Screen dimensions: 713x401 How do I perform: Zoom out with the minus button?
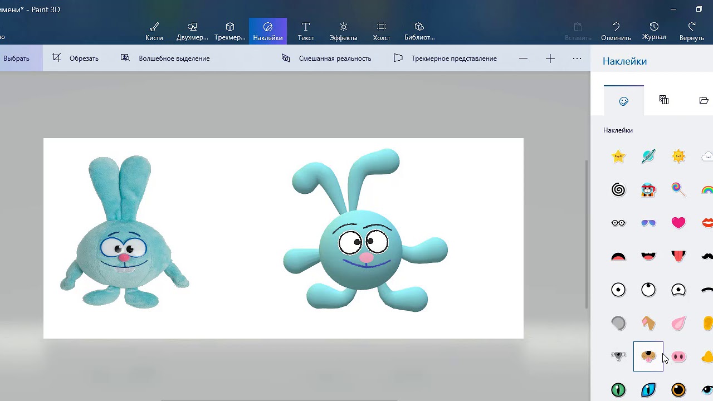pos(523,58)
